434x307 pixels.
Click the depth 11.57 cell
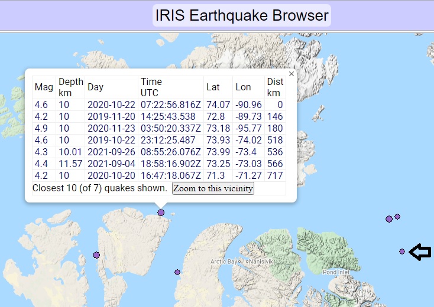70,164
